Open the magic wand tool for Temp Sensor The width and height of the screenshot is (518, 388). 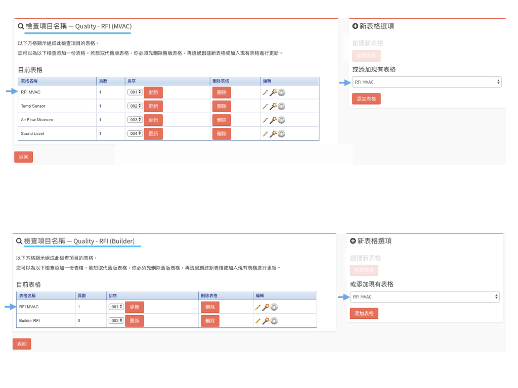[x=273, y=106]
